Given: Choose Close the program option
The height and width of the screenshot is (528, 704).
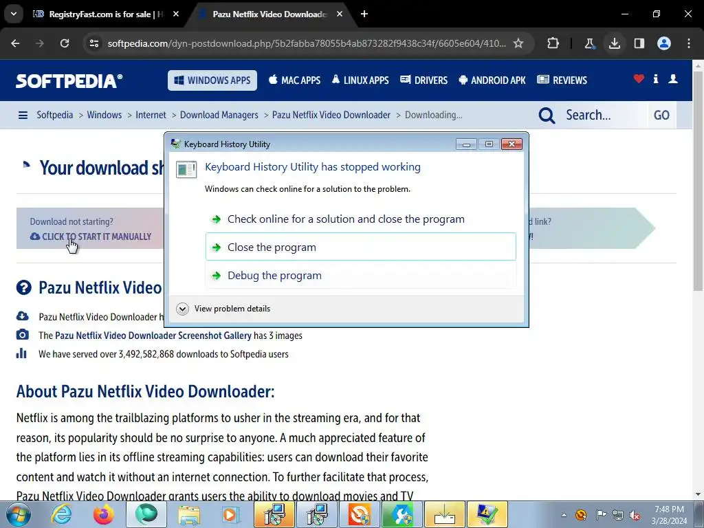Looking at the screenshot, I should click(360, 247).
